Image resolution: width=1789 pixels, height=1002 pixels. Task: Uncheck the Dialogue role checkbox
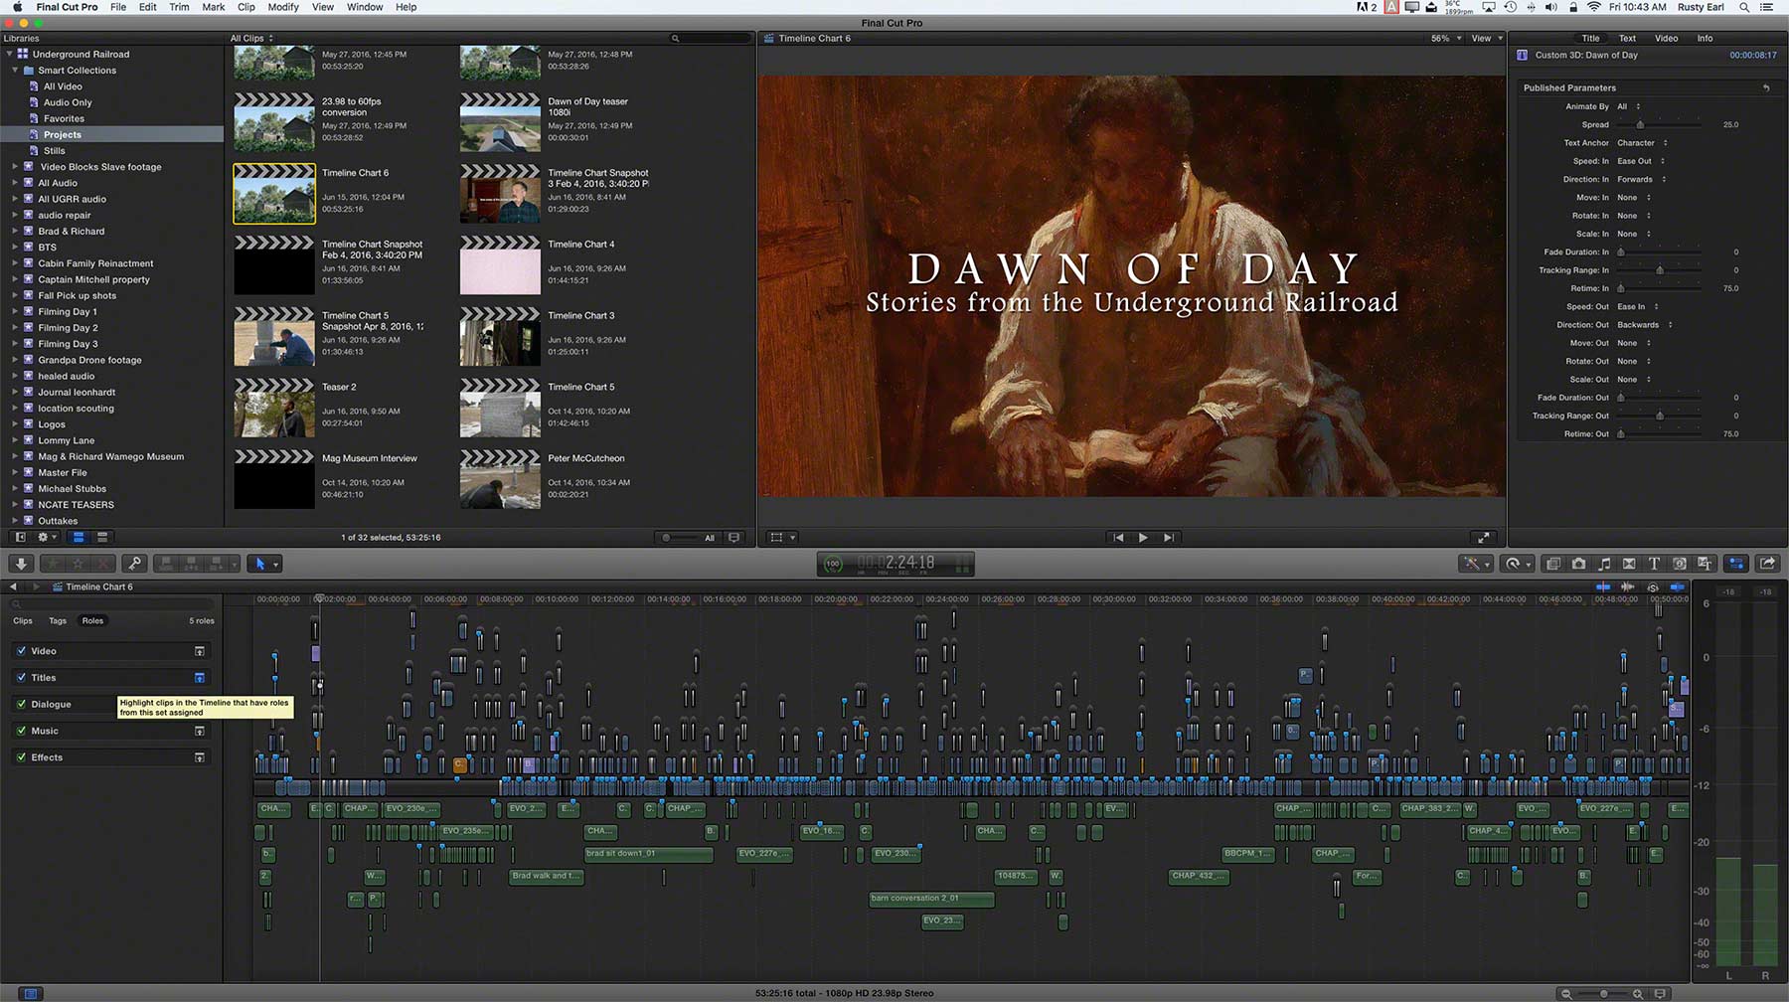(22, 704)
